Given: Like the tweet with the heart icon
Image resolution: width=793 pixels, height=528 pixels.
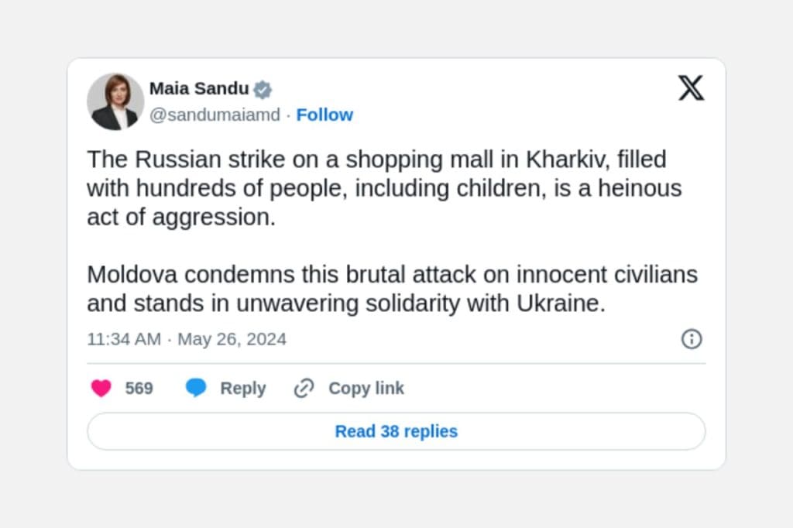Looking at the screenshot, I should [101, 388].
